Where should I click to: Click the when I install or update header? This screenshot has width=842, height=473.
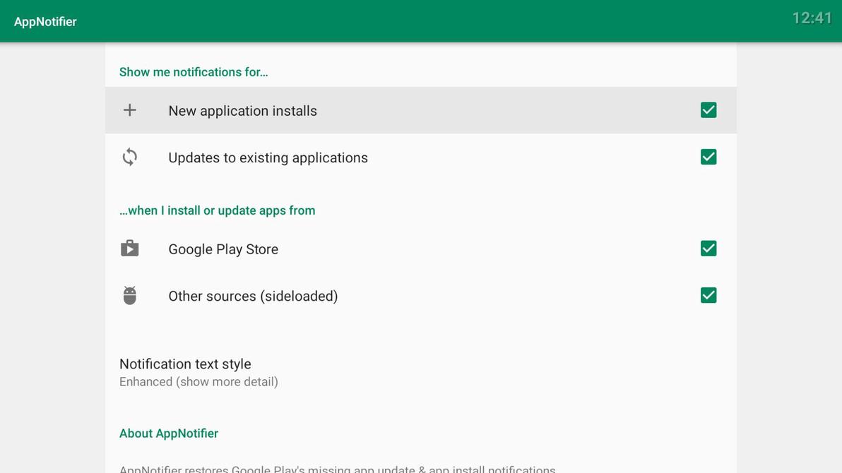pos(217,210)
